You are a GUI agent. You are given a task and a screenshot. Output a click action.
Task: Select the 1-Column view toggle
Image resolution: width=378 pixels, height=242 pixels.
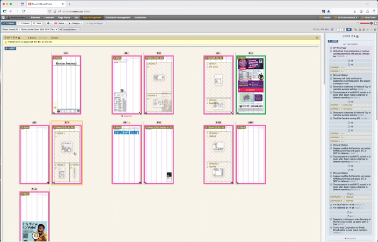pyautogui.click(x=9, y=24)
